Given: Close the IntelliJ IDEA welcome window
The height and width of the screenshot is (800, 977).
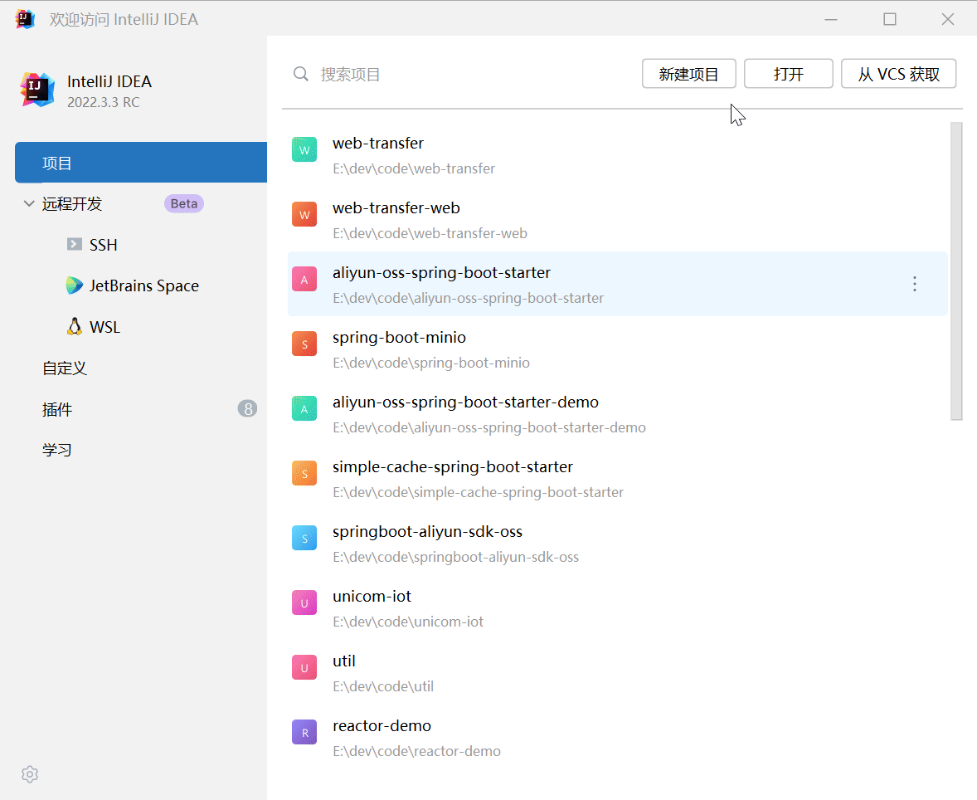Looking at the screenshot, I should point(948,19).
